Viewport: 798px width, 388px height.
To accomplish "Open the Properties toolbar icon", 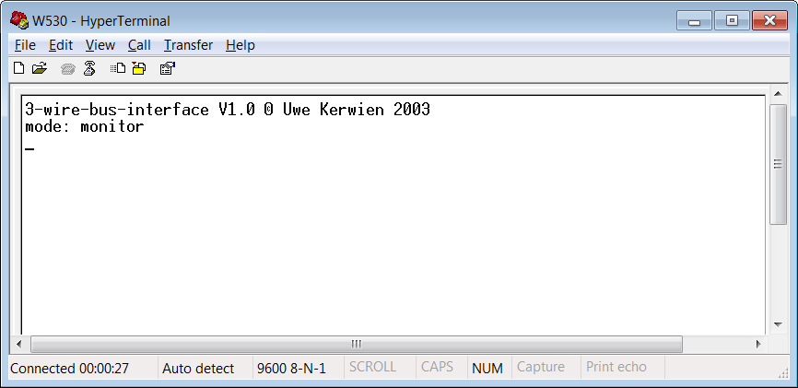I will coord(168,68).
